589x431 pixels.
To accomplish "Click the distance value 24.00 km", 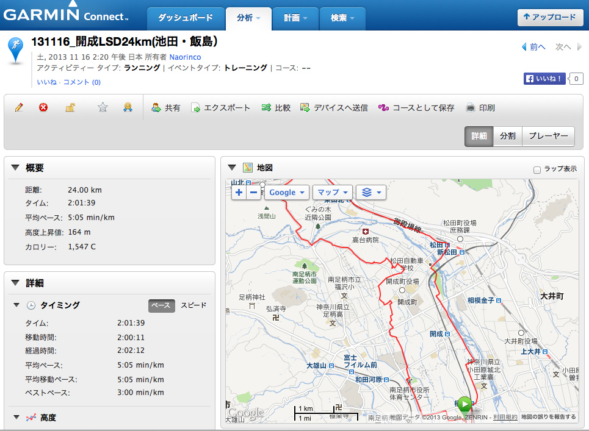I will tap(84, 190).
